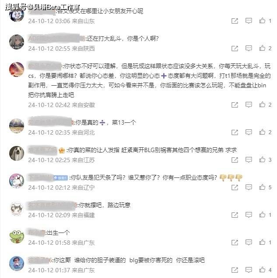Click the 24-10-12 02:35 来自河北 timestamp
This screenshot has width=277, height=278.
tap(61, 132)
